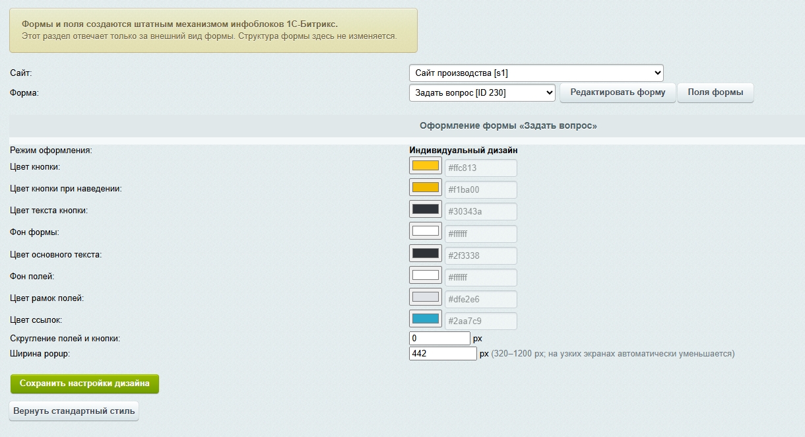Screen dimensions: 805x437
Task: Save design settings with green button
Action: (x=84, y=384)
